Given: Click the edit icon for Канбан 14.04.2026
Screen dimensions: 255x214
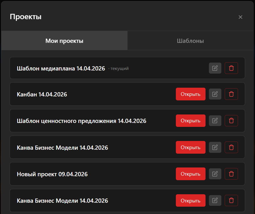Looking at the screenshot, I should pyautogui.click(x=215, y=94).
